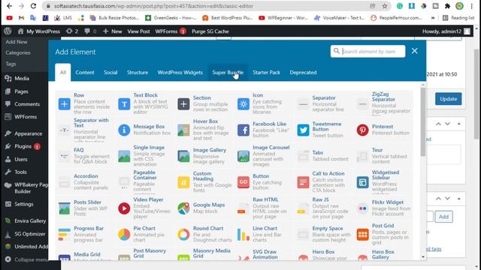Open the Super Bundle tab
The height and width of the screenshot is (270, 481).
tap(228, 73)
